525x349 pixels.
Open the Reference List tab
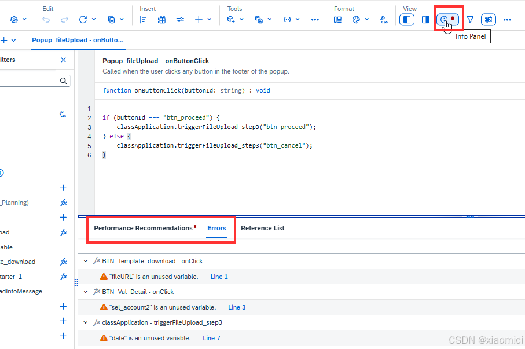(263, 228)
